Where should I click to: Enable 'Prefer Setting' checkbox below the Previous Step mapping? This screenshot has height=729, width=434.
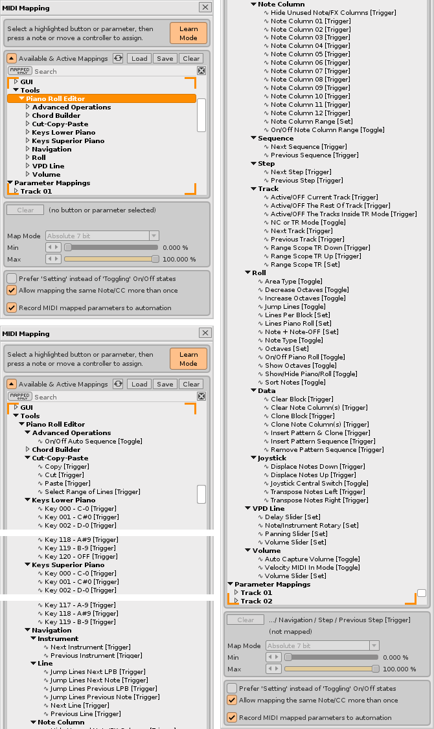[x=232, y=688]
